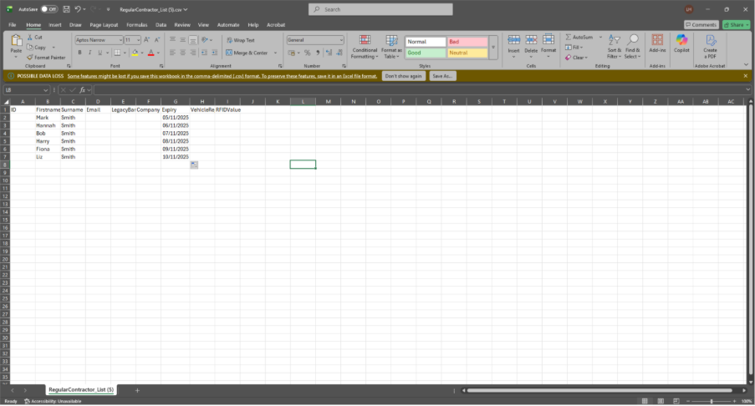The width and height of the screenshot is (755, 406).
Task: Open the Copilot pane
Action: 681,43
